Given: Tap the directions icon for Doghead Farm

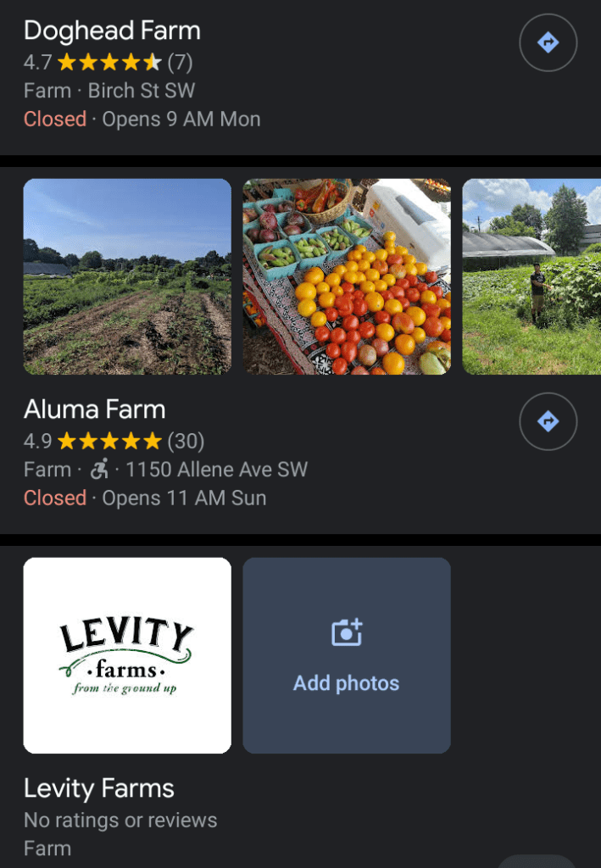Looking at the screenshot, I should pos(548,42).
